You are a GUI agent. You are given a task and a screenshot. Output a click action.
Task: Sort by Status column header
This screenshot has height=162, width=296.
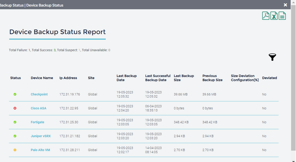pos(15,78)
